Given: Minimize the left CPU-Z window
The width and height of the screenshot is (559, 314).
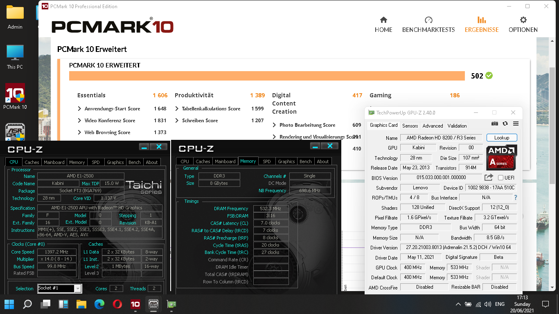Looking at the screenshot, I should click(144, 146).
